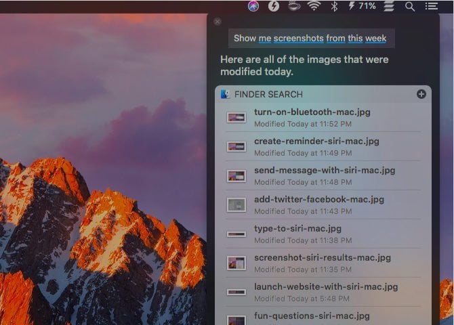Click send-message-with-siri-mac.jpg thumbnail
The width and height of the screenshot is (454, 325).
tap(236, 175)
